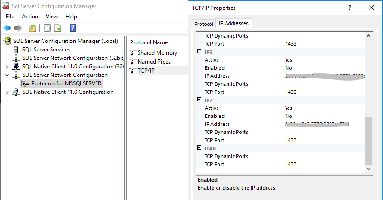Collapse the IP6 section
The height and width of the screenshot is (200, 383).
pyautogui.click(x=200, y=51)
